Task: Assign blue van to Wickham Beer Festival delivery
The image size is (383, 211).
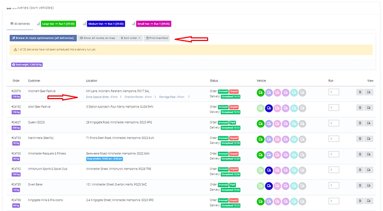Action: 269,92
